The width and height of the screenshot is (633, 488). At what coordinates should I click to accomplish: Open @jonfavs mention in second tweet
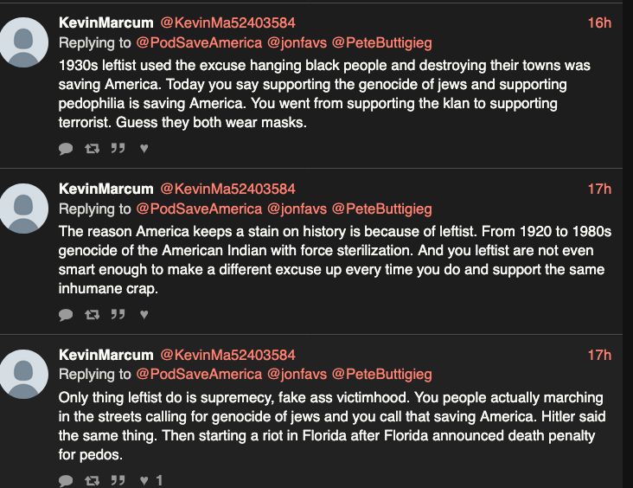(297, 209)
